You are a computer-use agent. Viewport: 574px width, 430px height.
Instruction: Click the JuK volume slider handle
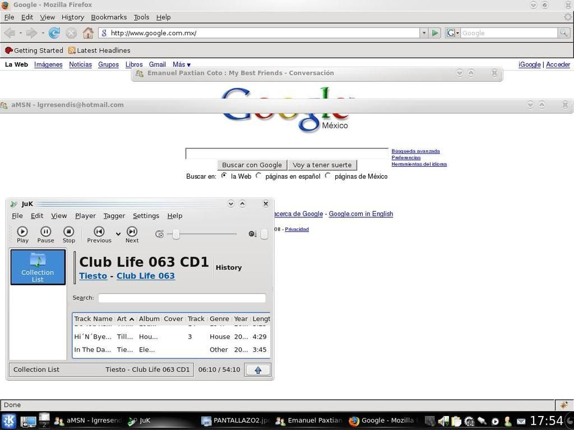point(265,235)
